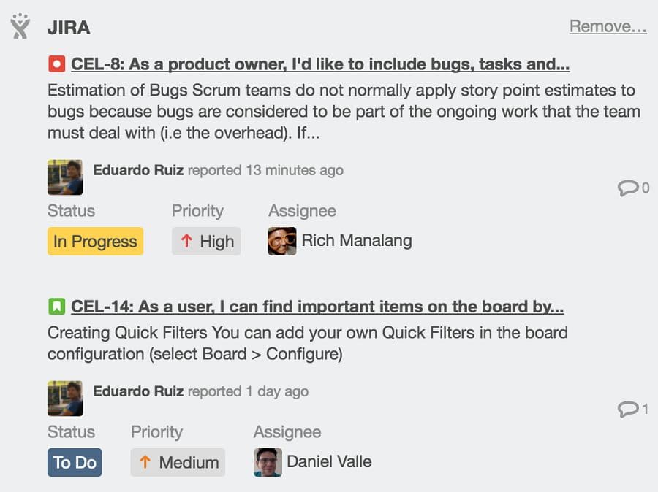Open the Status field under CEL-8
The image size is (658, 492).
71,211
